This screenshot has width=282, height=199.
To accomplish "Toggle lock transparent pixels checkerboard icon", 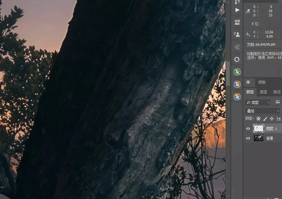I will coord(258,119).
